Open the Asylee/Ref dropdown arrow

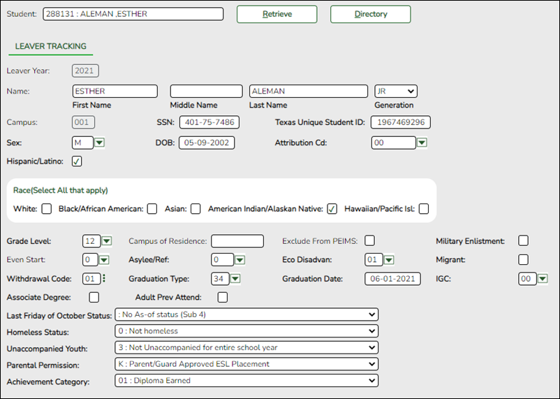(x=240, y=260)
